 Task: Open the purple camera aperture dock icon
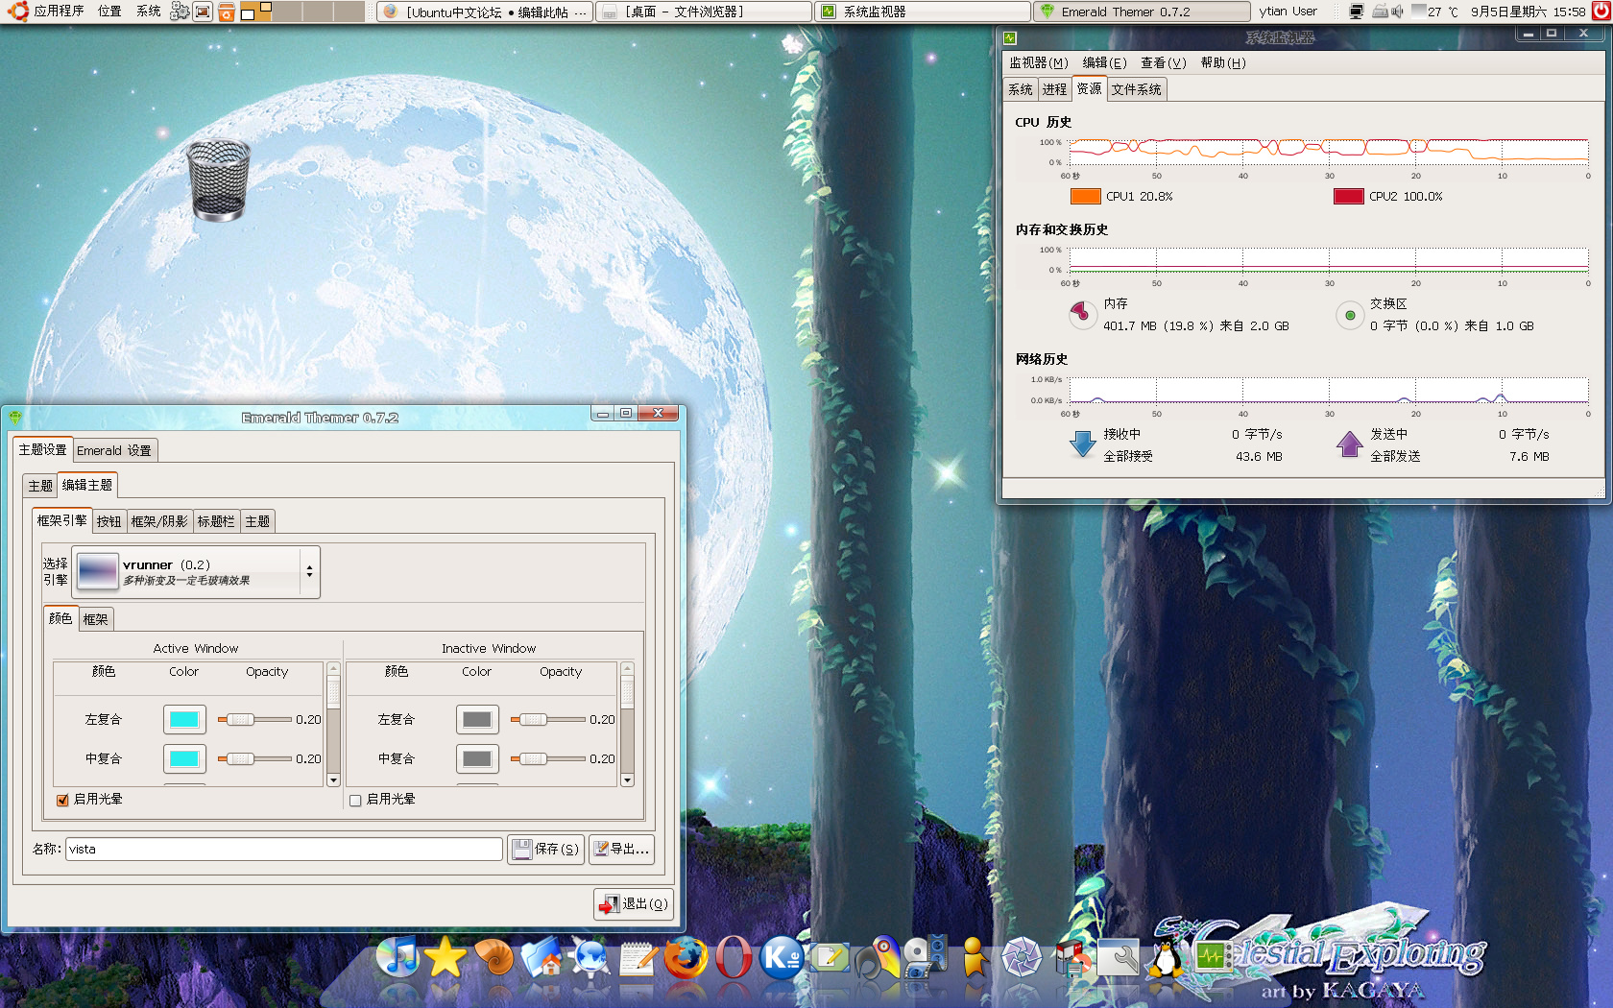(1022, 956)
